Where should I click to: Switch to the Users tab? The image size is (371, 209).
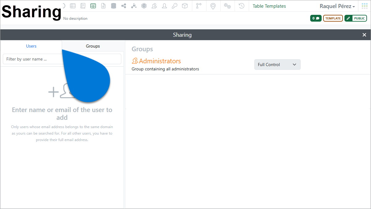[x=31, y=46]
